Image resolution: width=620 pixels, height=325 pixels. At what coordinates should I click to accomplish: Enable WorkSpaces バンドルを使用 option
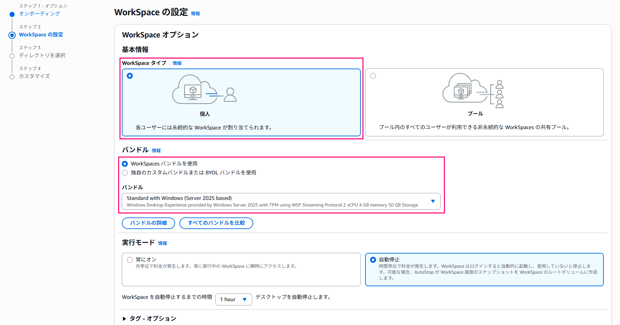[x=125, y=163]
